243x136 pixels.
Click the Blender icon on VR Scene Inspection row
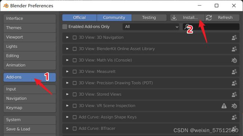[x=234, y=106]
